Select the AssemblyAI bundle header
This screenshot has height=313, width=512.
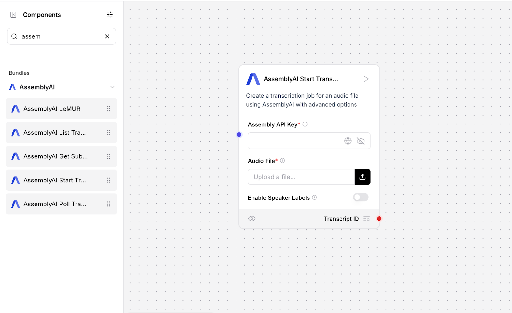61,87
